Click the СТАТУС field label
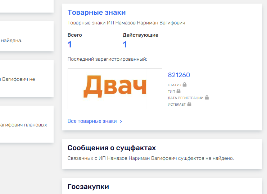 (x=175, y=85)
